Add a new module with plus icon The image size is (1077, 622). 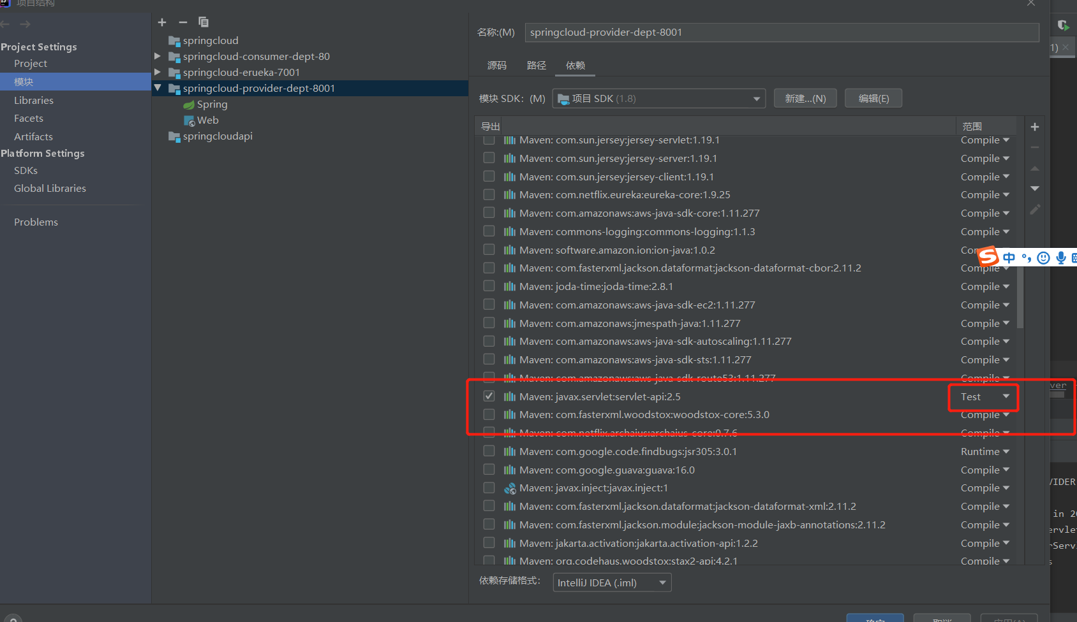pos(162,22)
